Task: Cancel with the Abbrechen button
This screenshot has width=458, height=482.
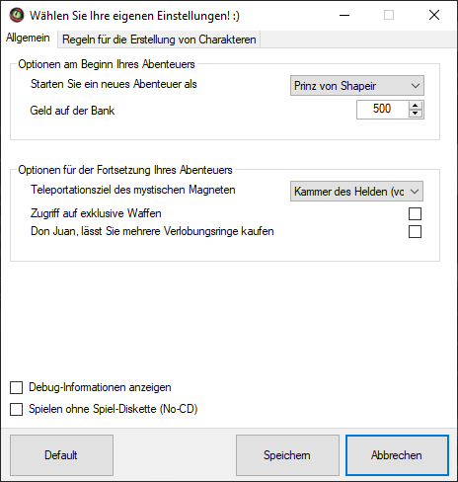Action: [397, 455]
